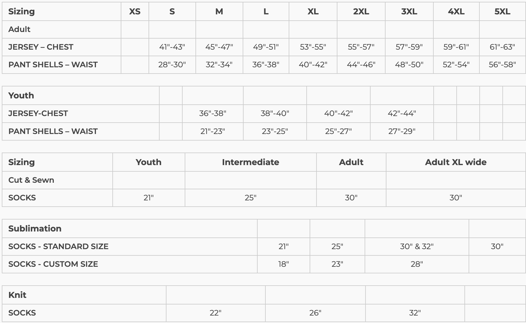The image size is (526, 323).
Task: Click the 56"-58" waist measurement cell
Action: pos(502,65)
